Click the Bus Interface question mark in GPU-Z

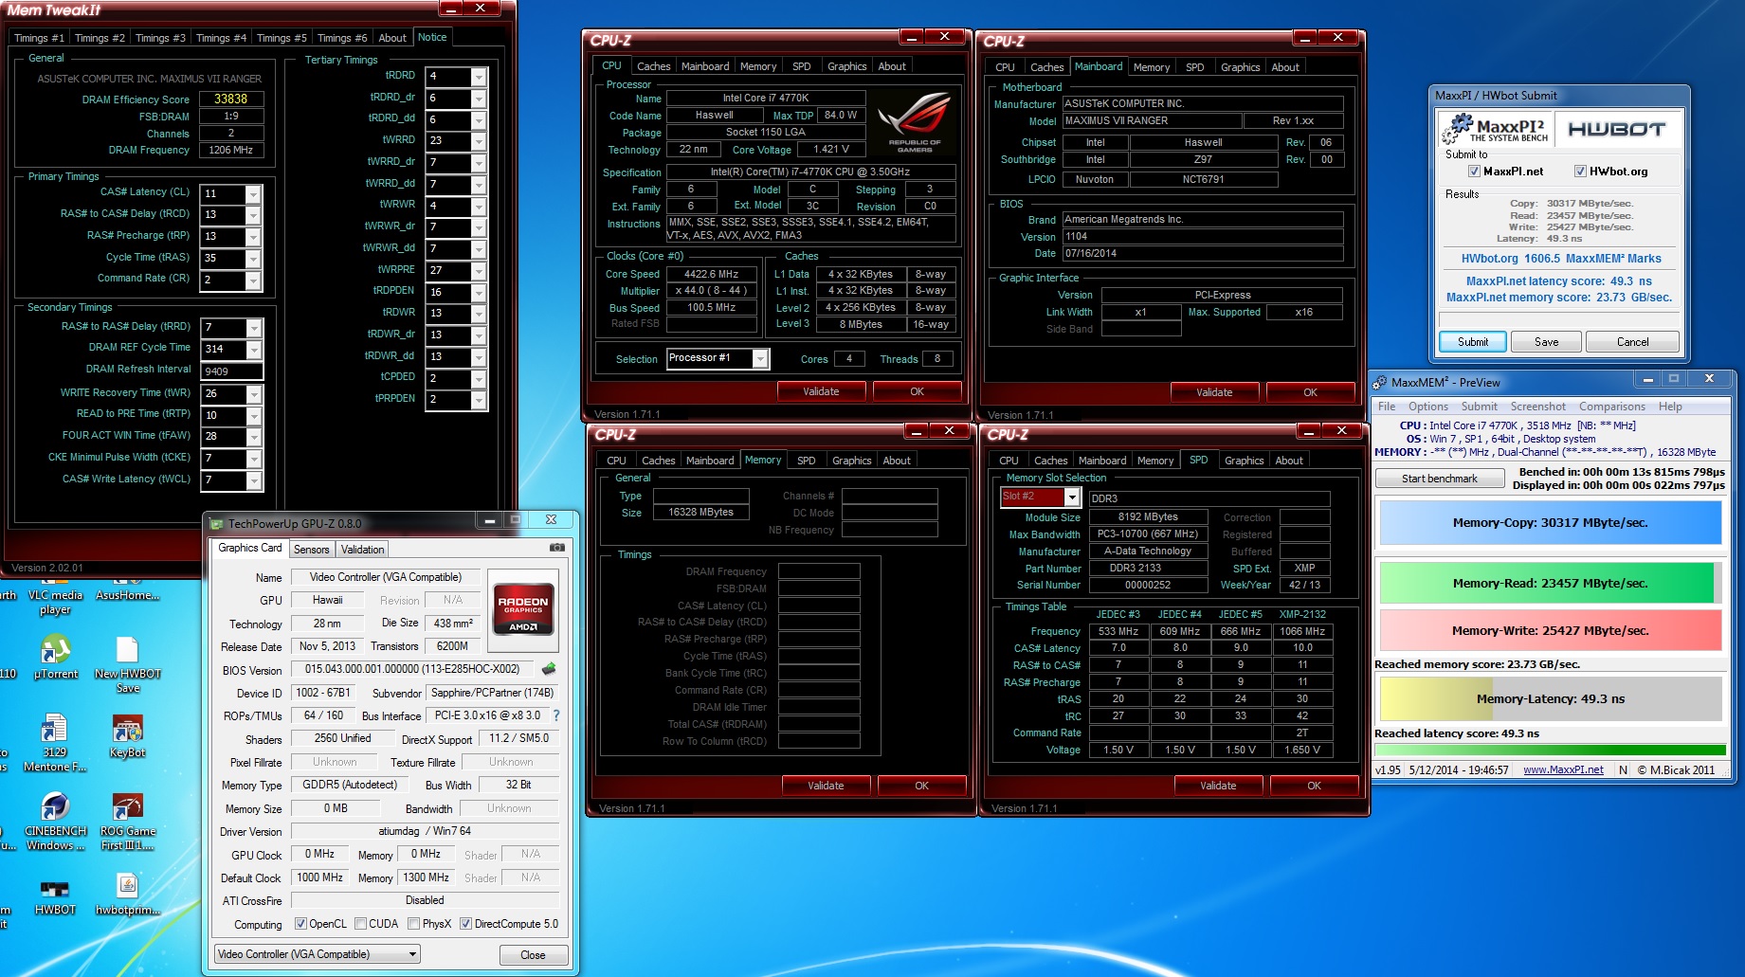point(556,715)
